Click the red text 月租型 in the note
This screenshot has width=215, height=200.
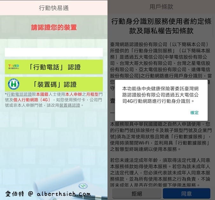click(92, 94)
